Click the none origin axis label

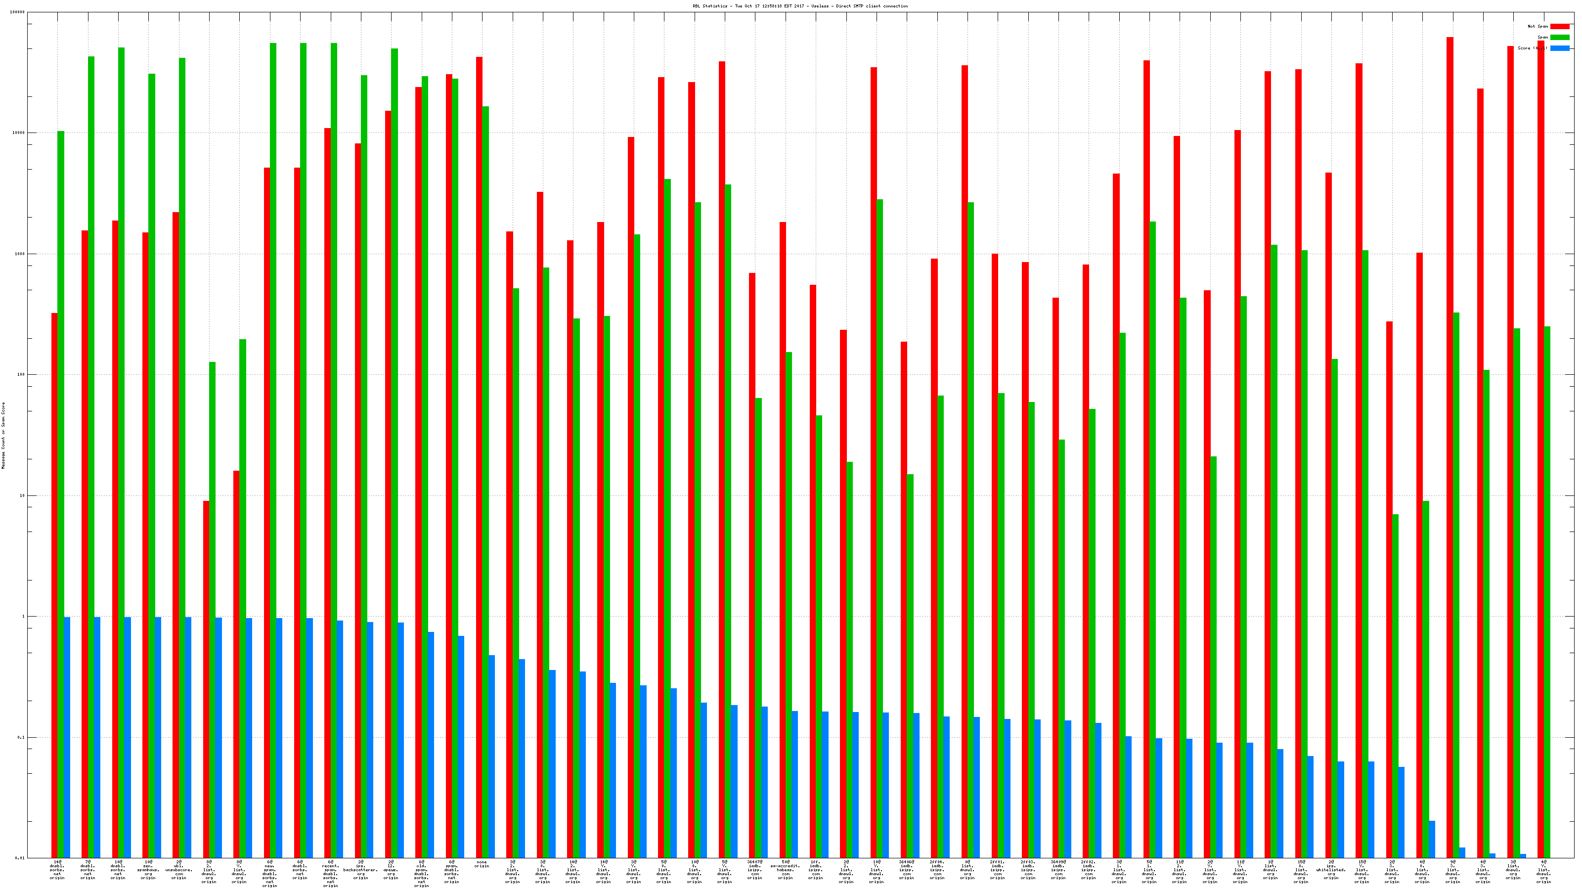pyautogui.click(x=482, y=864)
